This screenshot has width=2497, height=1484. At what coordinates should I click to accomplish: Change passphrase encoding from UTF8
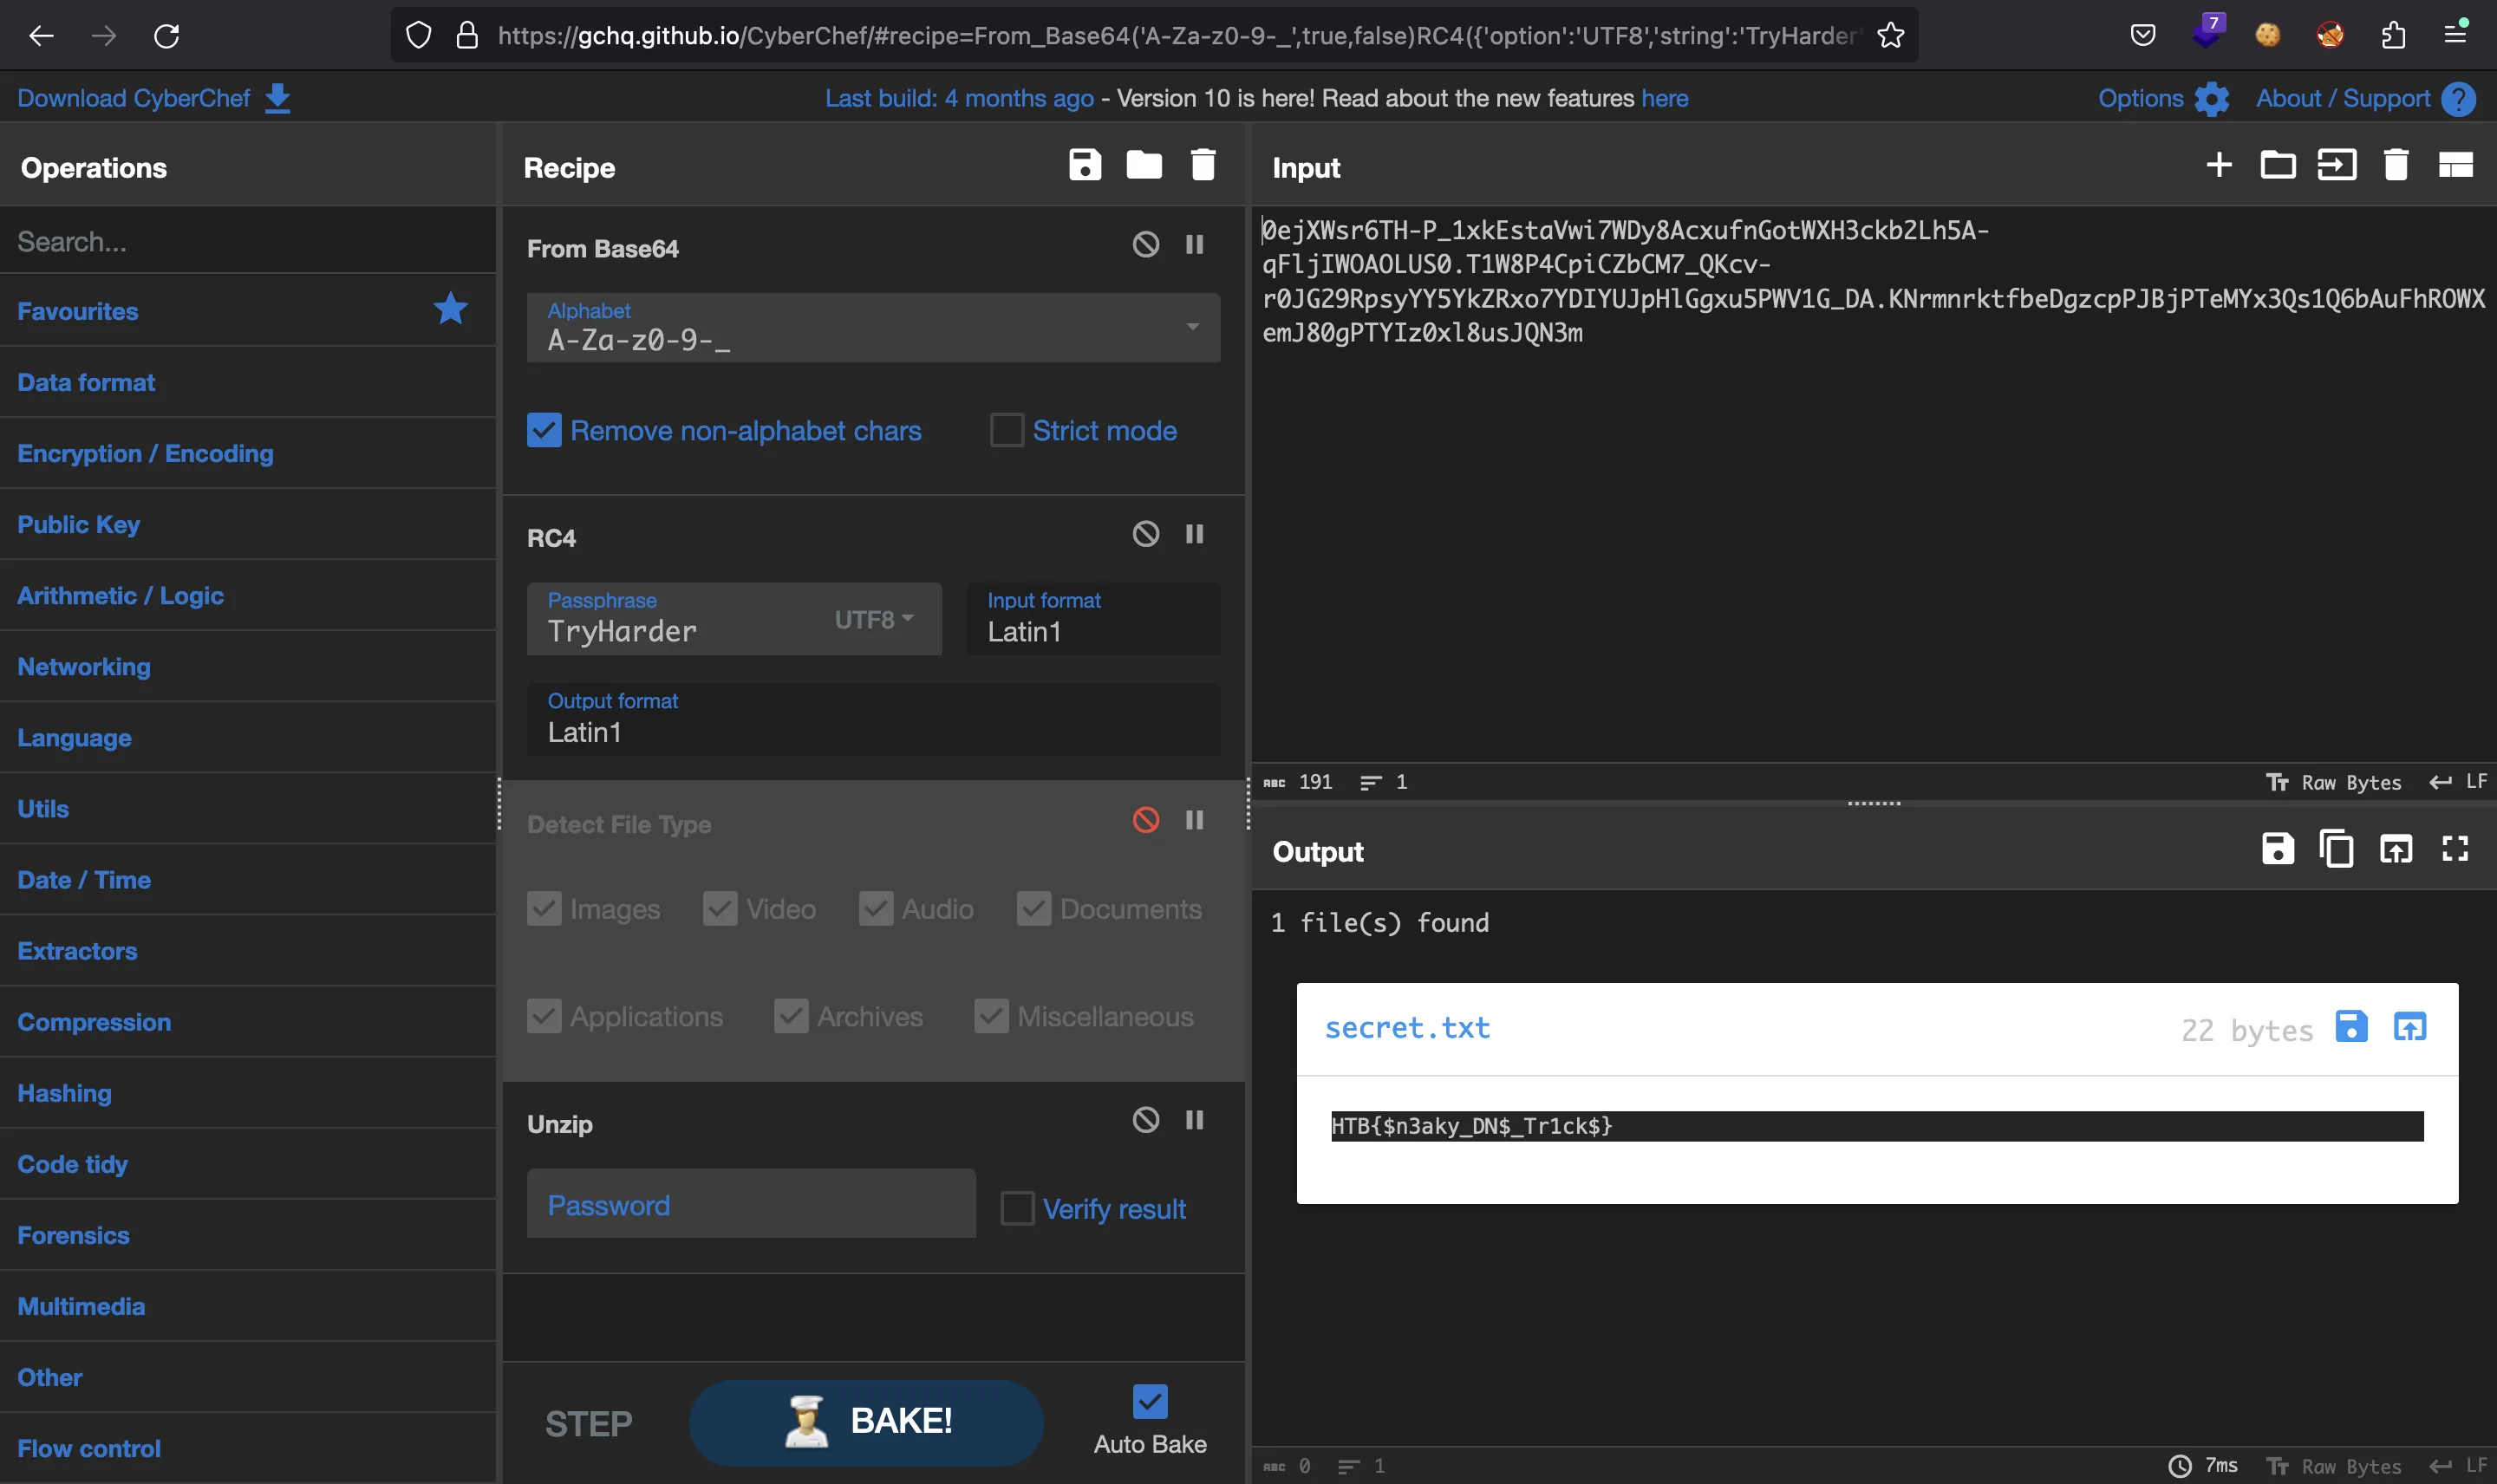tap(874, 620)
